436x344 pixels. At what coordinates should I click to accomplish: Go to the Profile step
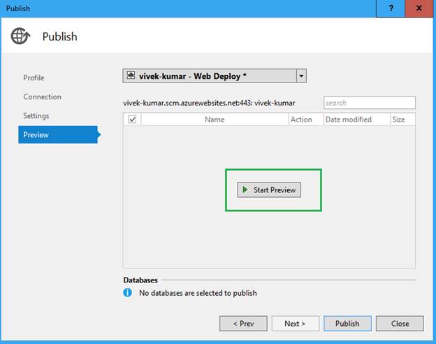34,78
